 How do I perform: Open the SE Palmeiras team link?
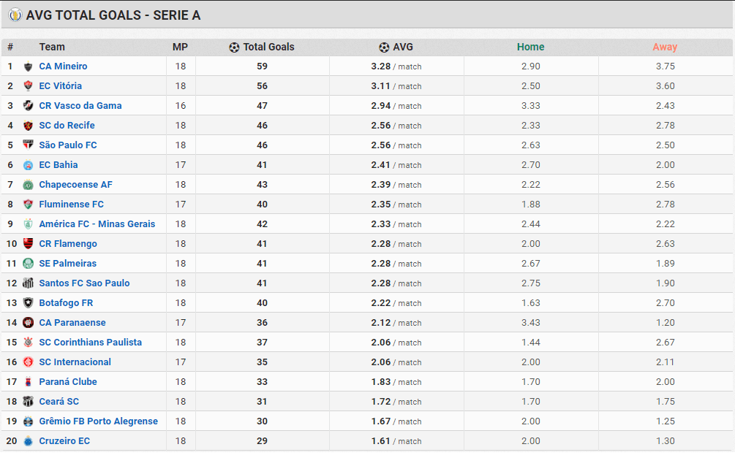coord(68,263)
